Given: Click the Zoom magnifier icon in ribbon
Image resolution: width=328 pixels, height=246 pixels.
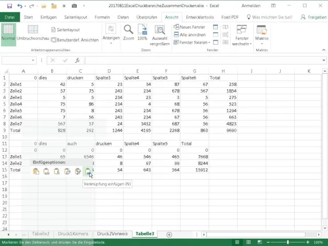Looking at the screenshot, I should (x=128, y=30).
